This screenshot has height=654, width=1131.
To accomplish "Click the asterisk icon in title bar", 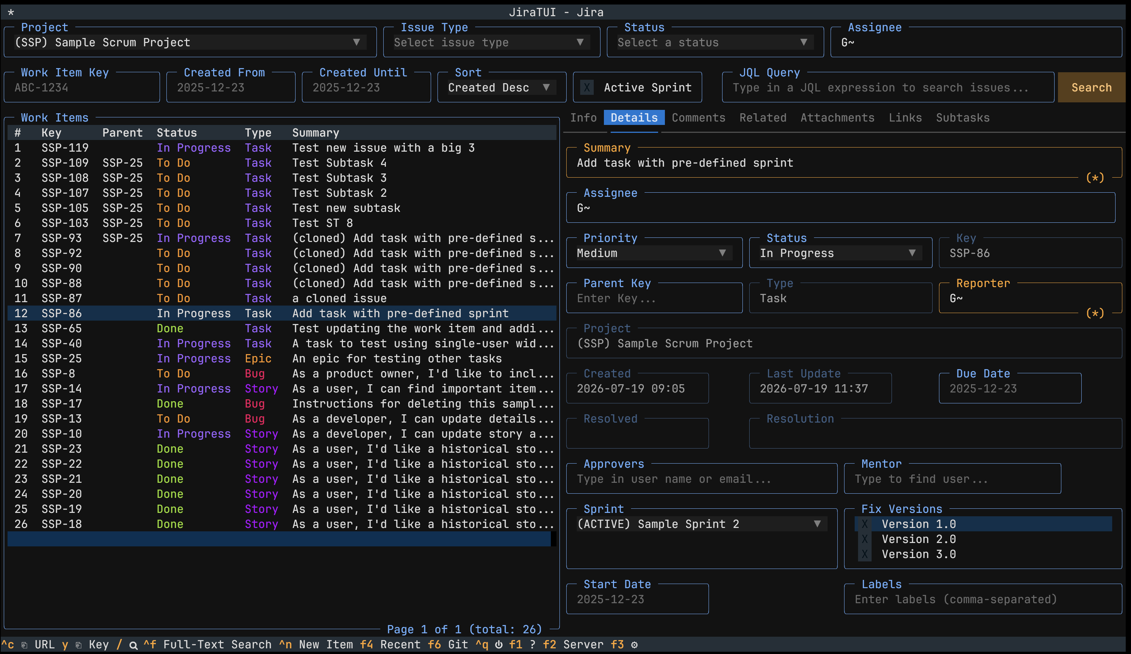I will click(x=11, y=12).
